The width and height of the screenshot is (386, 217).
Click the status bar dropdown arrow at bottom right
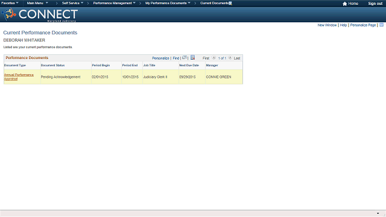(x=378, y=213)
